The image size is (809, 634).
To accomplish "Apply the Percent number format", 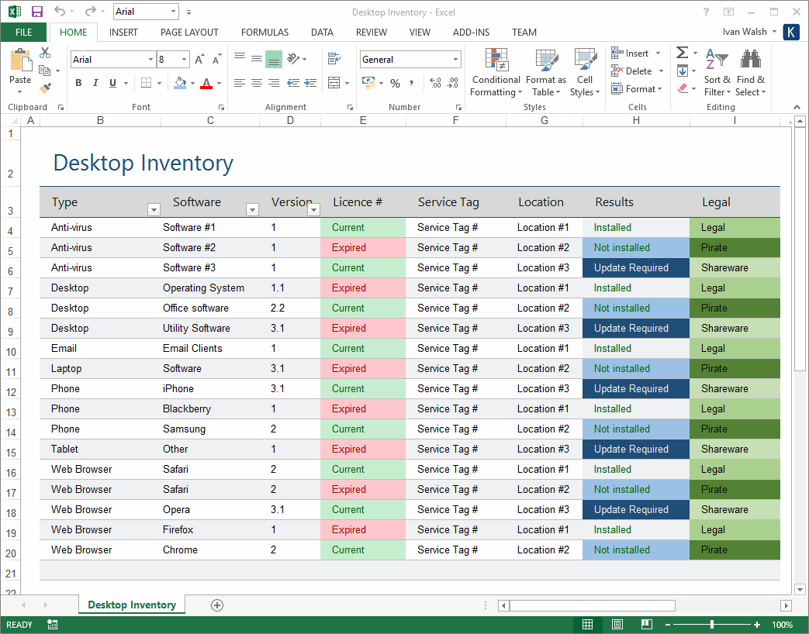I will (395, 83).
